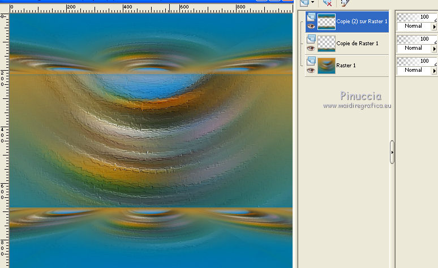Screen dimensions: 438x268
Task: Hide the Copie (2) sur Raster 1 layer
Action: 311,27
